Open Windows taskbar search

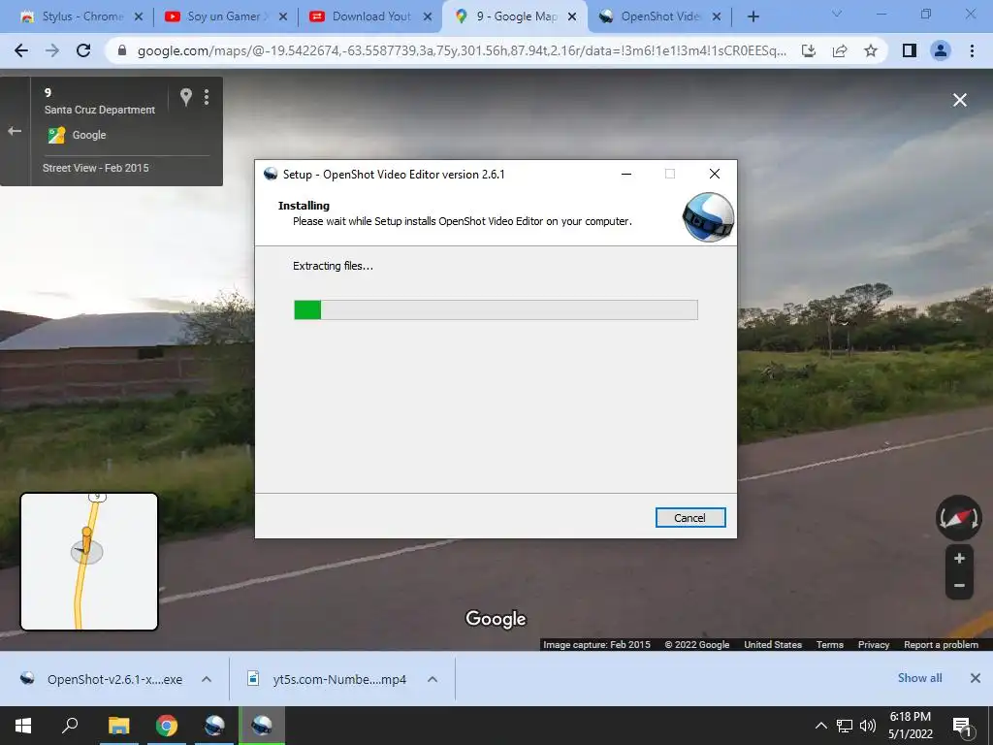(x=70, y=726)
